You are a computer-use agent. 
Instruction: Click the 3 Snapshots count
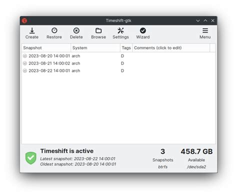click(162, 151)
